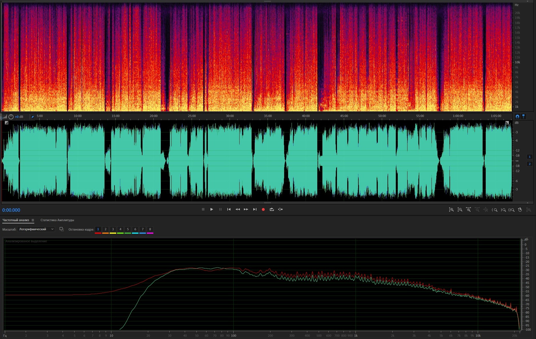The width and height of the screenshot is (536, 339).
Task: Move playhead to previous marker
Action: (229, 209)
